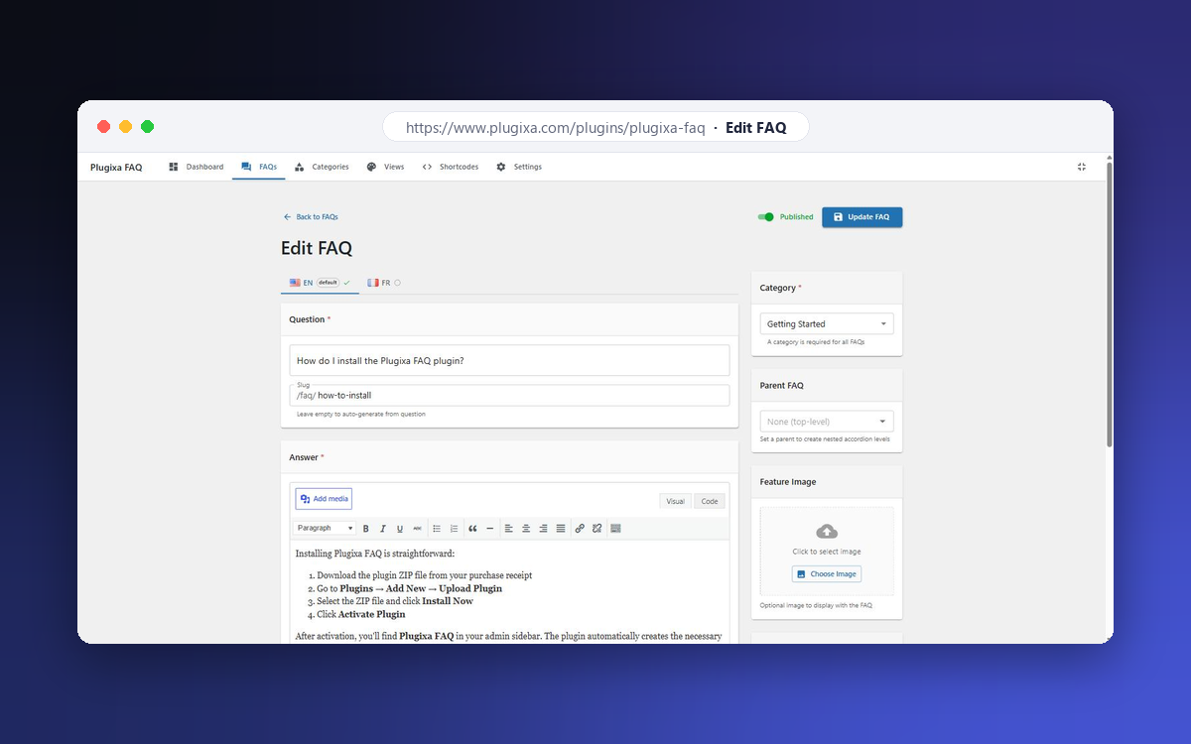This screenshot has height=744, width=1191.
Task: Open the Paragraph format dropdown
Action: coord(325,529)
